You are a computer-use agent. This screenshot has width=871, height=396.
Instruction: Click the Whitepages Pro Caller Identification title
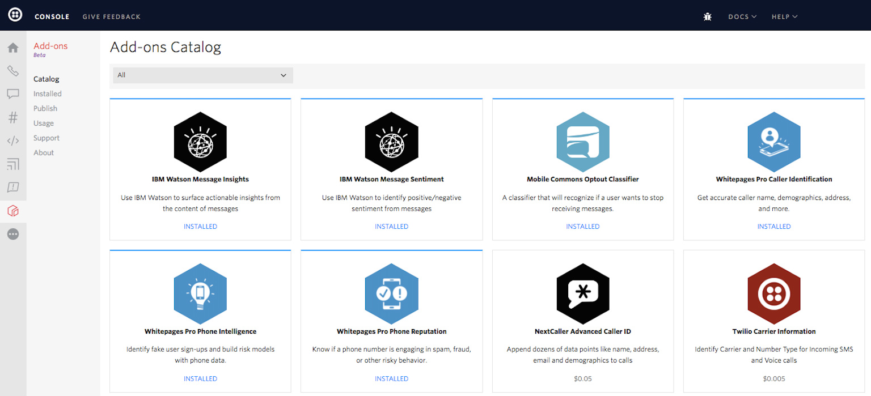click(774, 179)
